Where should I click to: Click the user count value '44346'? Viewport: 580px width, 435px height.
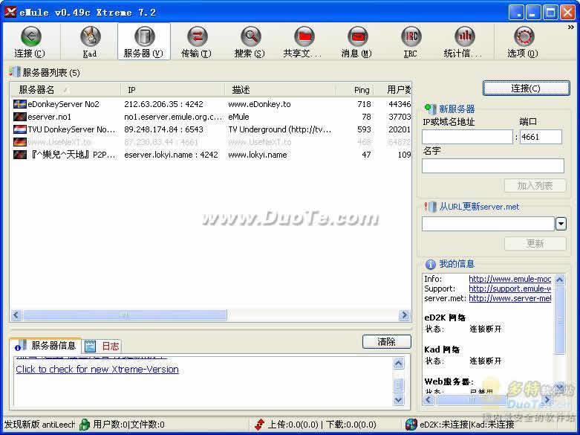[400, 104]
